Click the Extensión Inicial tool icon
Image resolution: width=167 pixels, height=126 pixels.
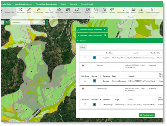pyautogui.click(x=10, y=9)
